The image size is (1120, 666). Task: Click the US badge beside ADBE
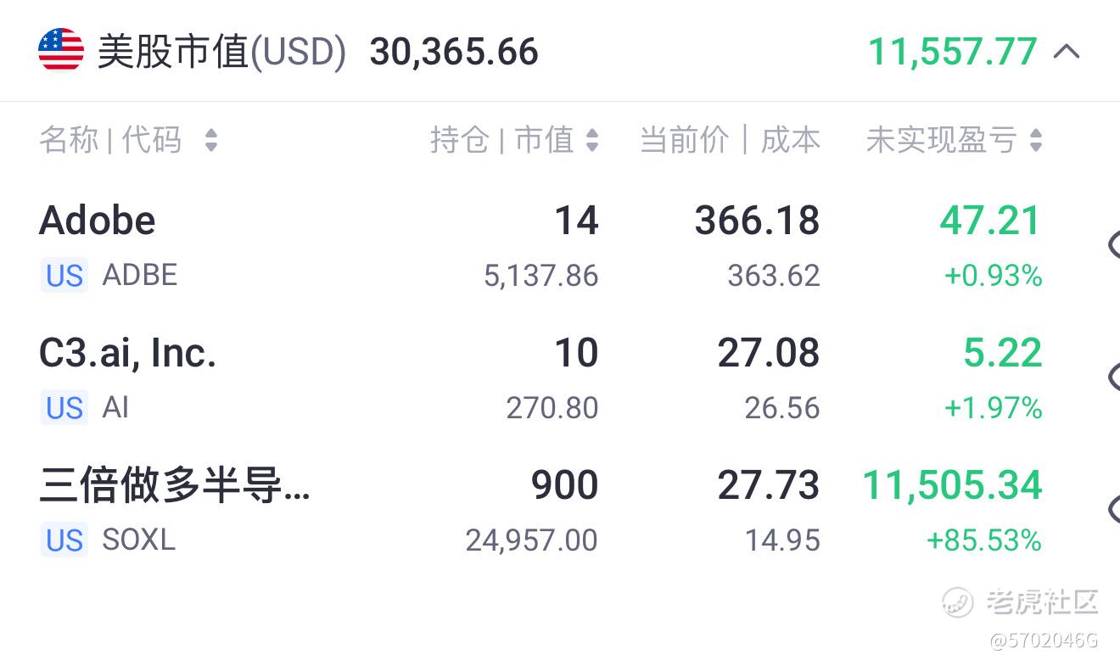pos(64,276)
